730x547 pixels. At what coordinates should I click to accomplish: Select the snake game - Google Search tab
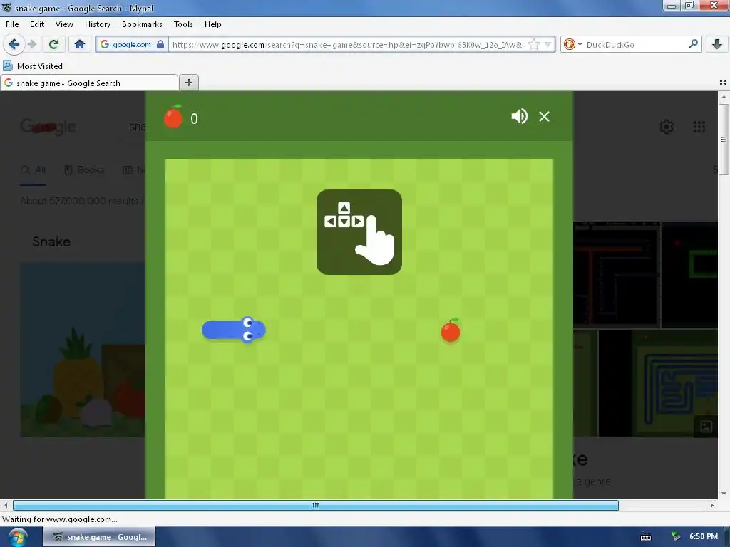[89, 83]
